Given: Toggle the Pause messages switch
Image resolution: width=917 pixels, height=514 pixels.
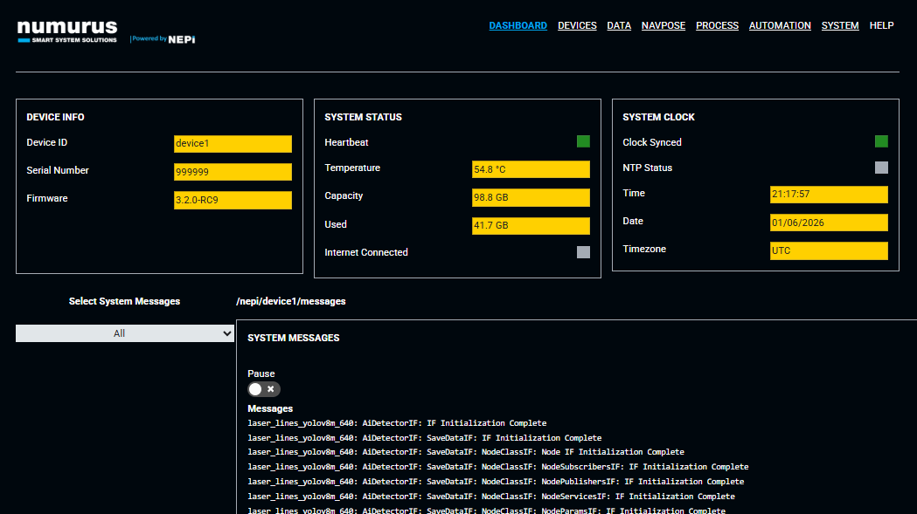Looking at the screenshot, I should (x=263, y=389).
